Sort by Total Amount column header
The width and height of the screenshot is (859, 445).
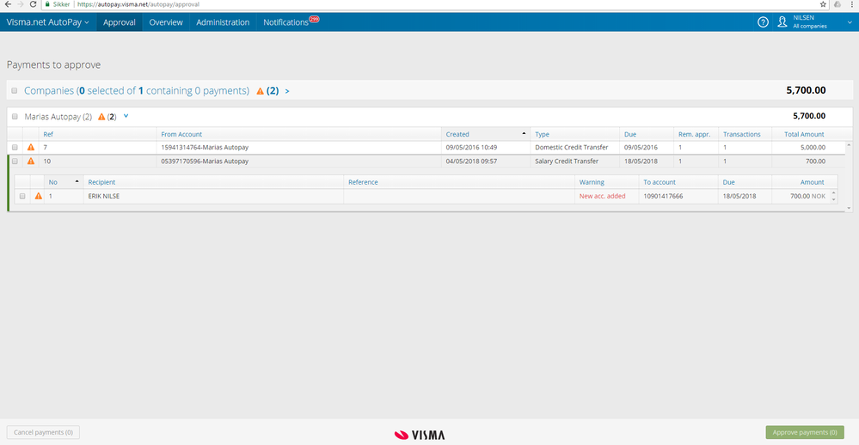[x=804, y=134]
